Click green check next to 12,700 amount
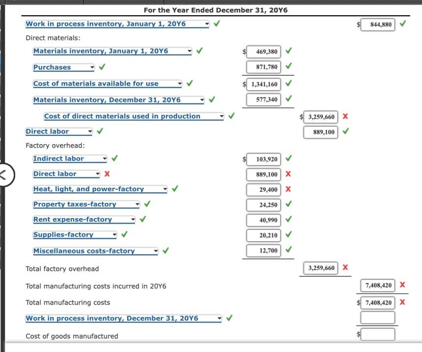The image size is (422, 352). (289, 250)
